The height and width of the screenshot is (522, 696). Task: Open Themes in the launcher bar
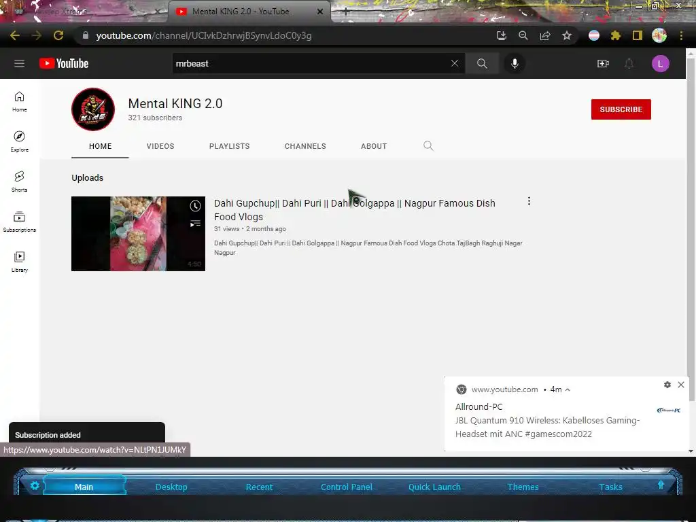[x=523, y=487]
